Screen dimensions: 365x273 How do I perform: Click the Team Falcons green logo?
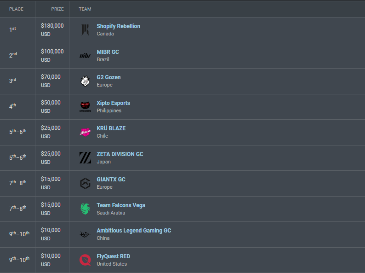coord(85,209)
